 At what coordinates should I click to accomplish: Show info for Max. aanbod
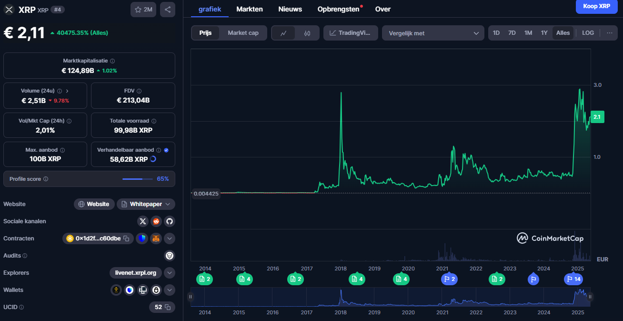coord(62,150)
